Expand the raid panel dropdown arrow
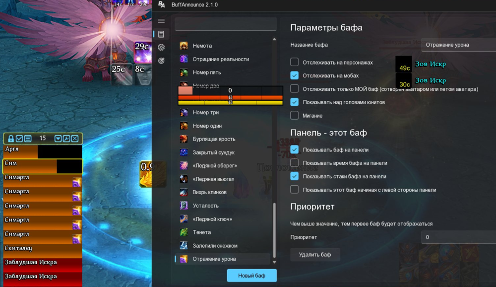The width and height of the screenshot is (496, 287). coord(58,139)
